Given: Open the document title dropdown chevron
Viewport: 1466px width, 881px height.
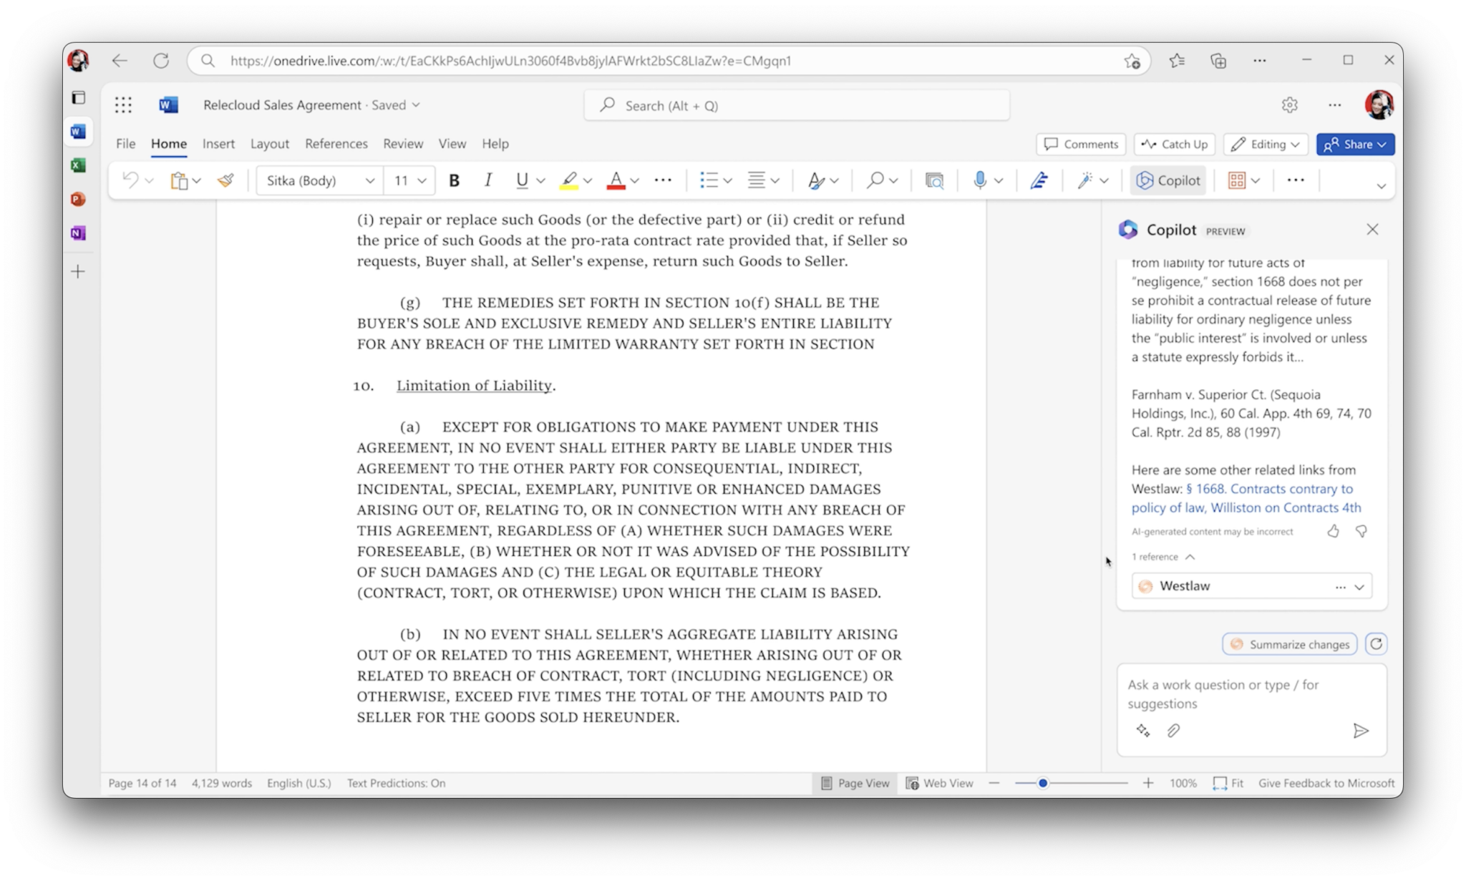Looking at the screenshot, I should tap(416, 105).
